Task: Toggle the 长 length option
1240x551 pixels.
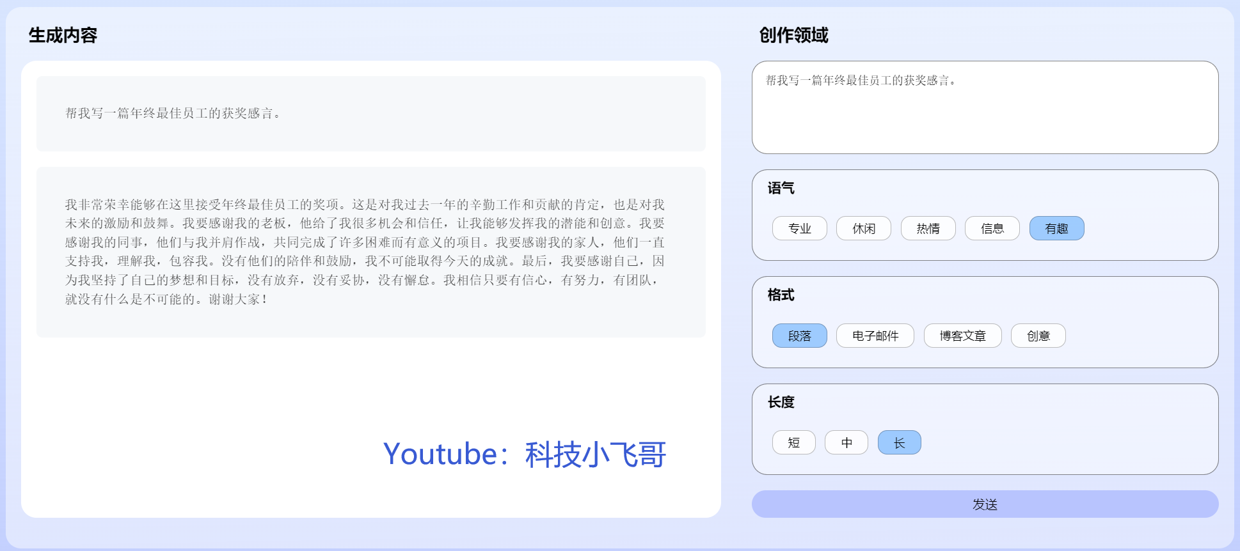Action: pyautogui.click(x=899, y=442)
